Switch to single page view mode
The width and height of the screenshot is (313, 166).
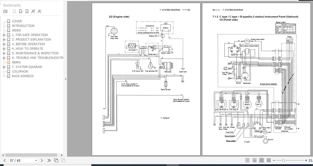click(247, 160)
